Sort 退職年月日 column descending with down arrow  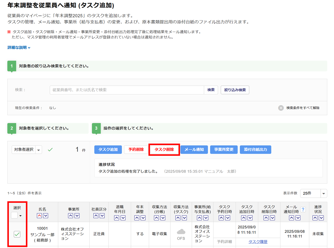(123, 217)
